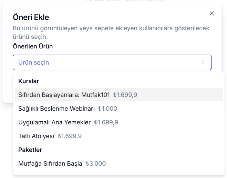The width and height of the screenshot is (227, 178).
Task: Click the Önerilen Ürün field label
Action: pos(33,46)
